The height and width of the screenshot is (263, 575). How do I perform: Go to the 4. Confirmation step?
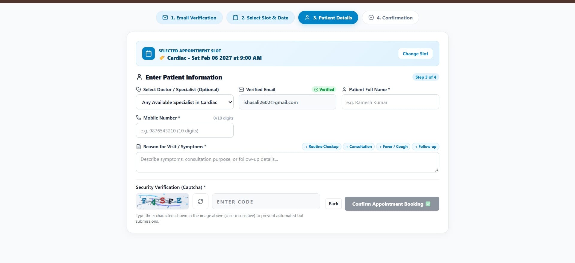pyautogui.click(x=391, y=18)
